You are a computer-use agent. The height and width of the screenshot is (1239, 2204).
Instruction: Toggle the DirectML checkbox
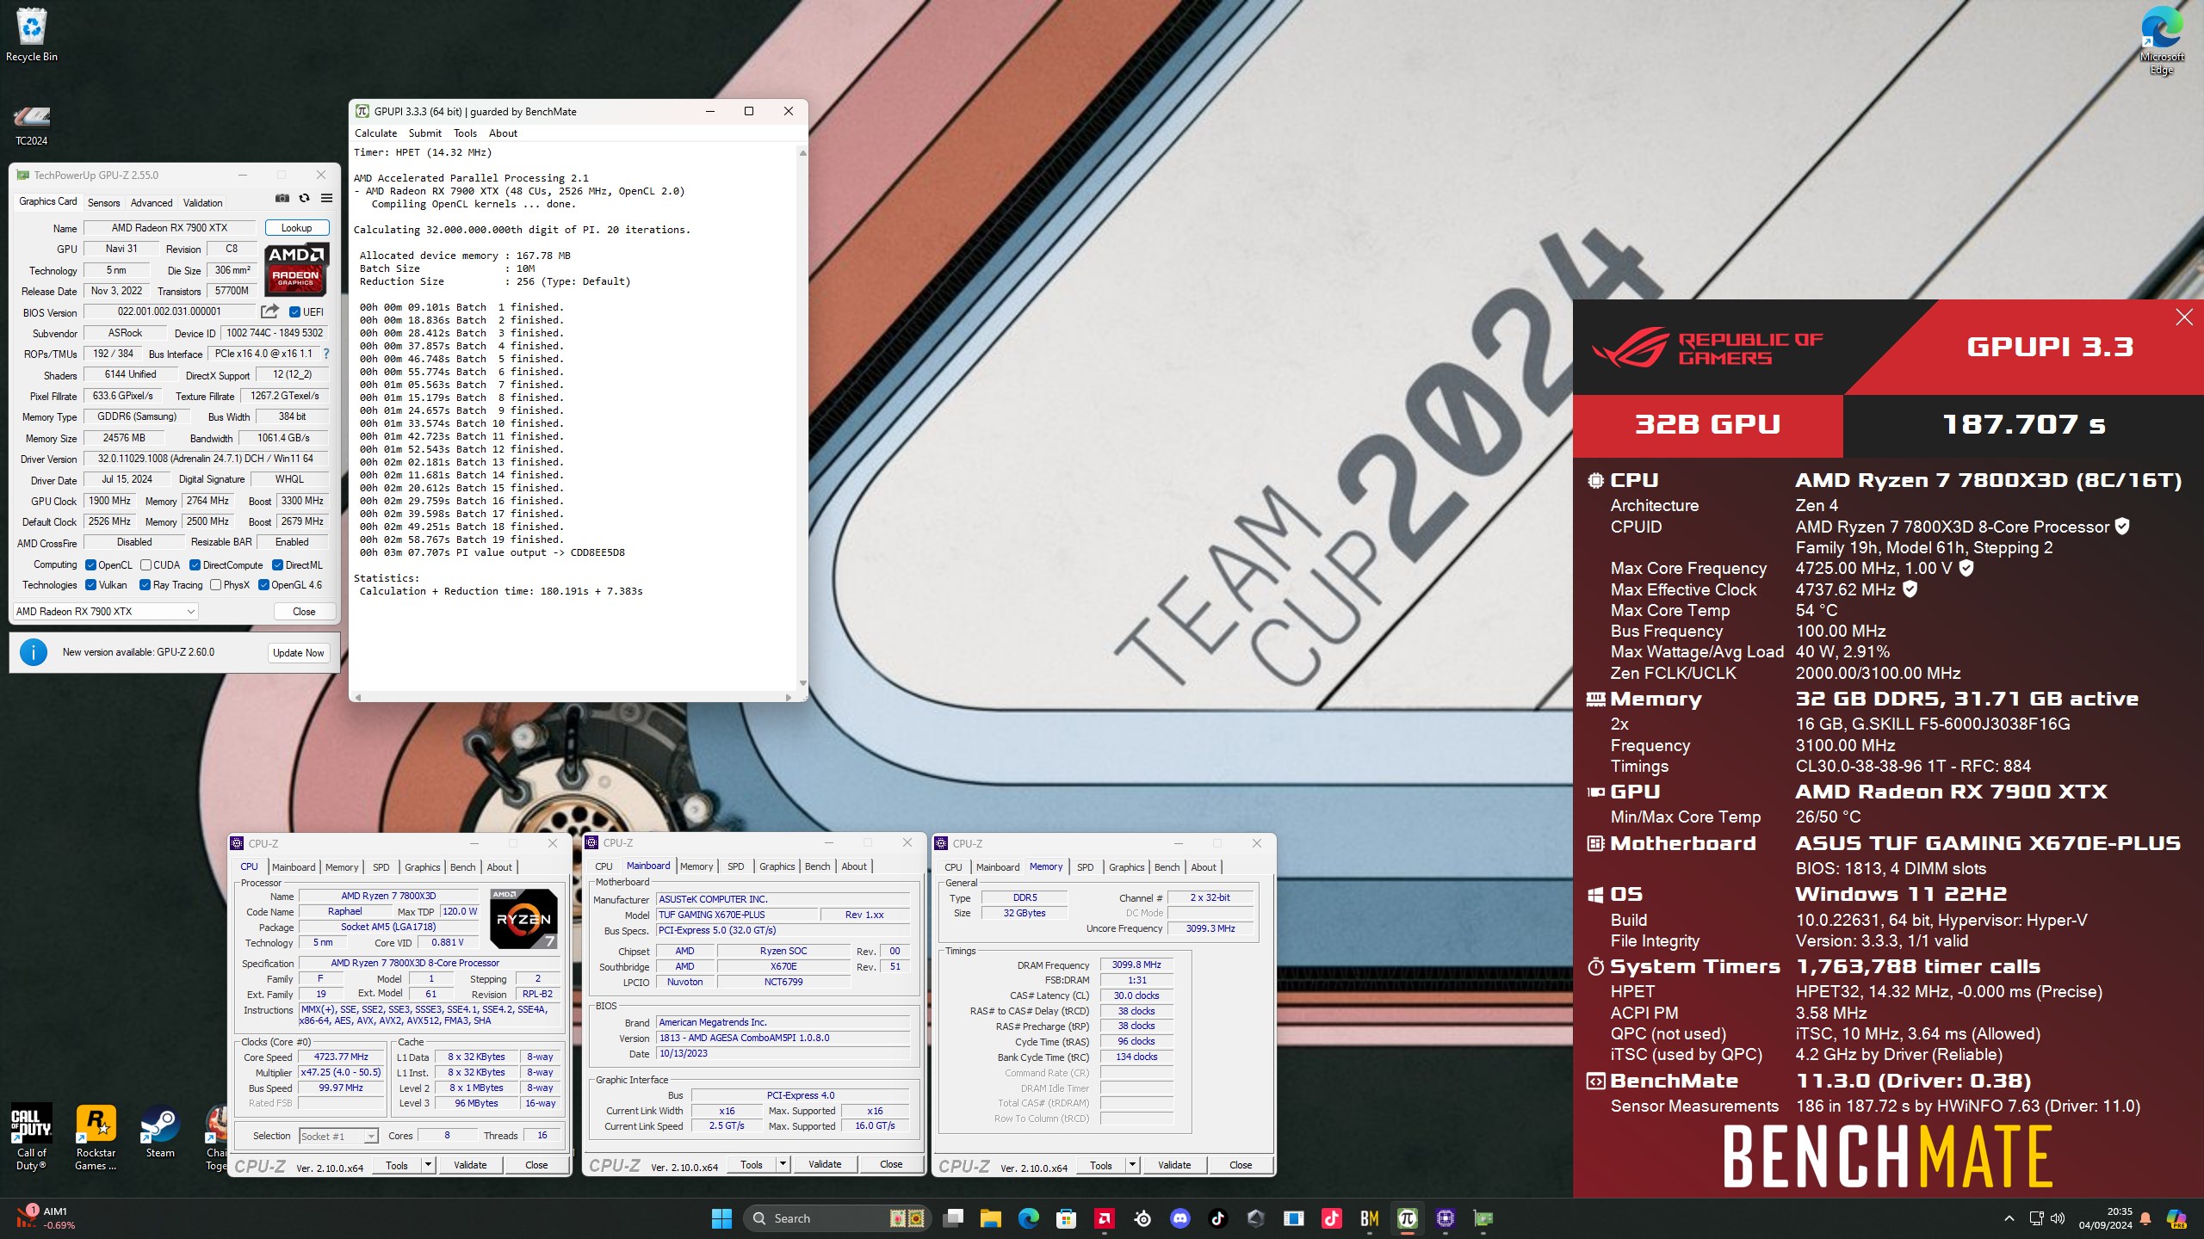tap(277, 565)
